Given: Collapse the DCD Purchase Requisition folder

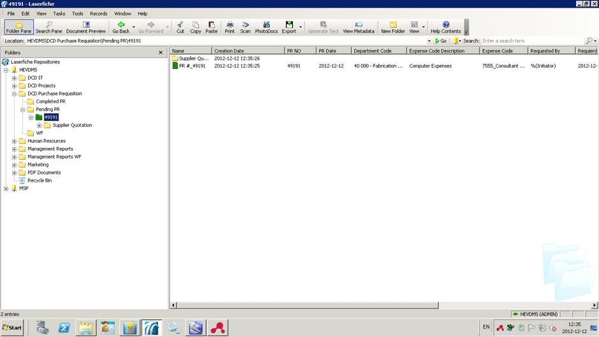Looking at the screenshot, I should click(14, 94).
